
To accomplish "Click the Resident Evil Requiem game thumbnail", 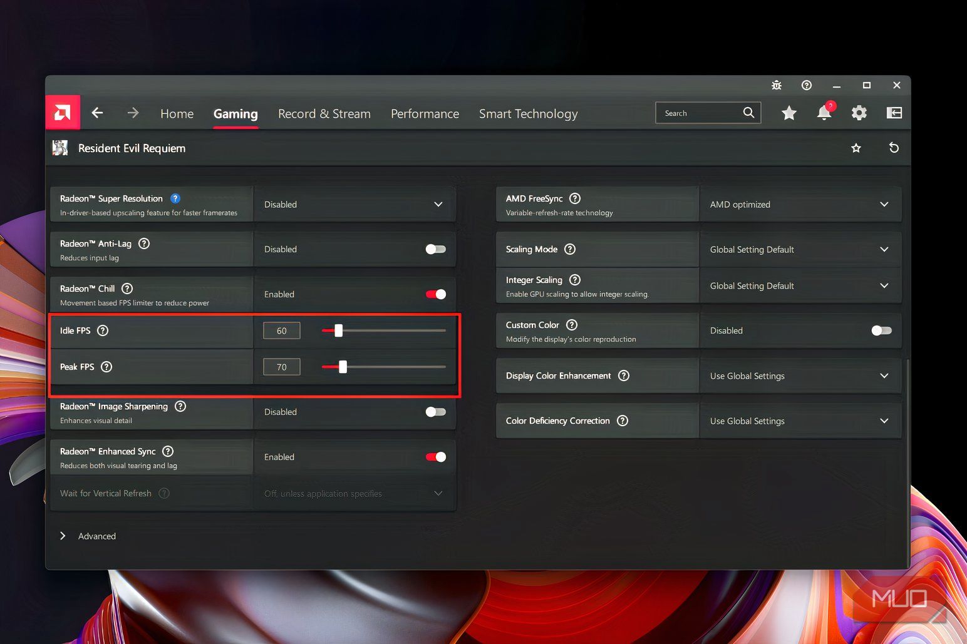I will pyautogui.click(x=60, y=148).
